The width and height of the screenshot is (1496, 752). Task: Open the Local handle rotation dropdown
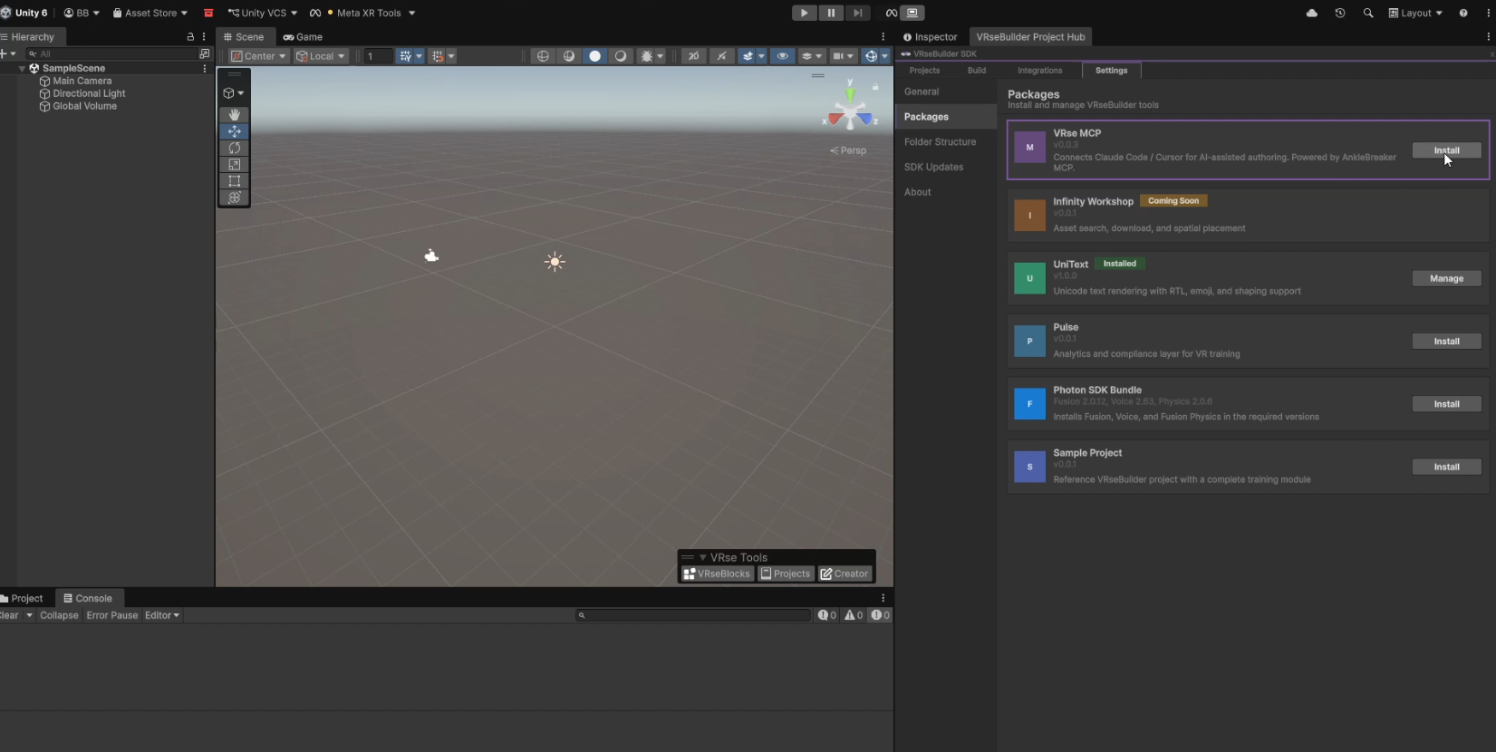(321, 56)
